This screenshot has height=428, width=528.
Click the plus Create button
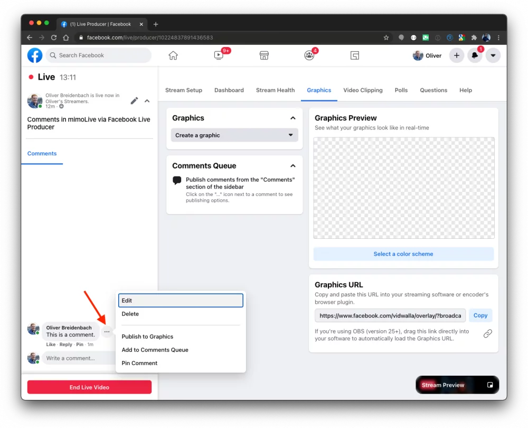(457, 55)
